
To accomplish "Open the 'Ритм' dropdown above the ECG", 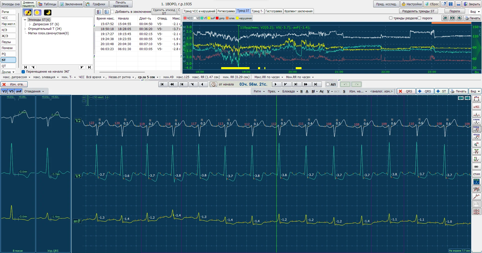I will point(259,91).
